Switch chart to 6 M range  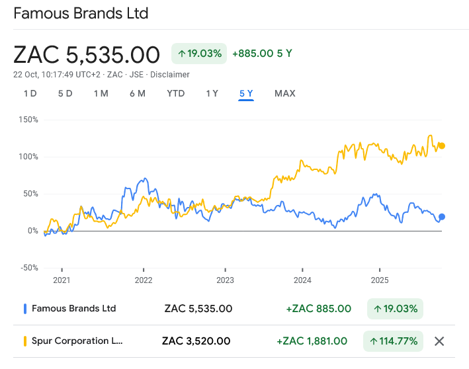point(138,94)
